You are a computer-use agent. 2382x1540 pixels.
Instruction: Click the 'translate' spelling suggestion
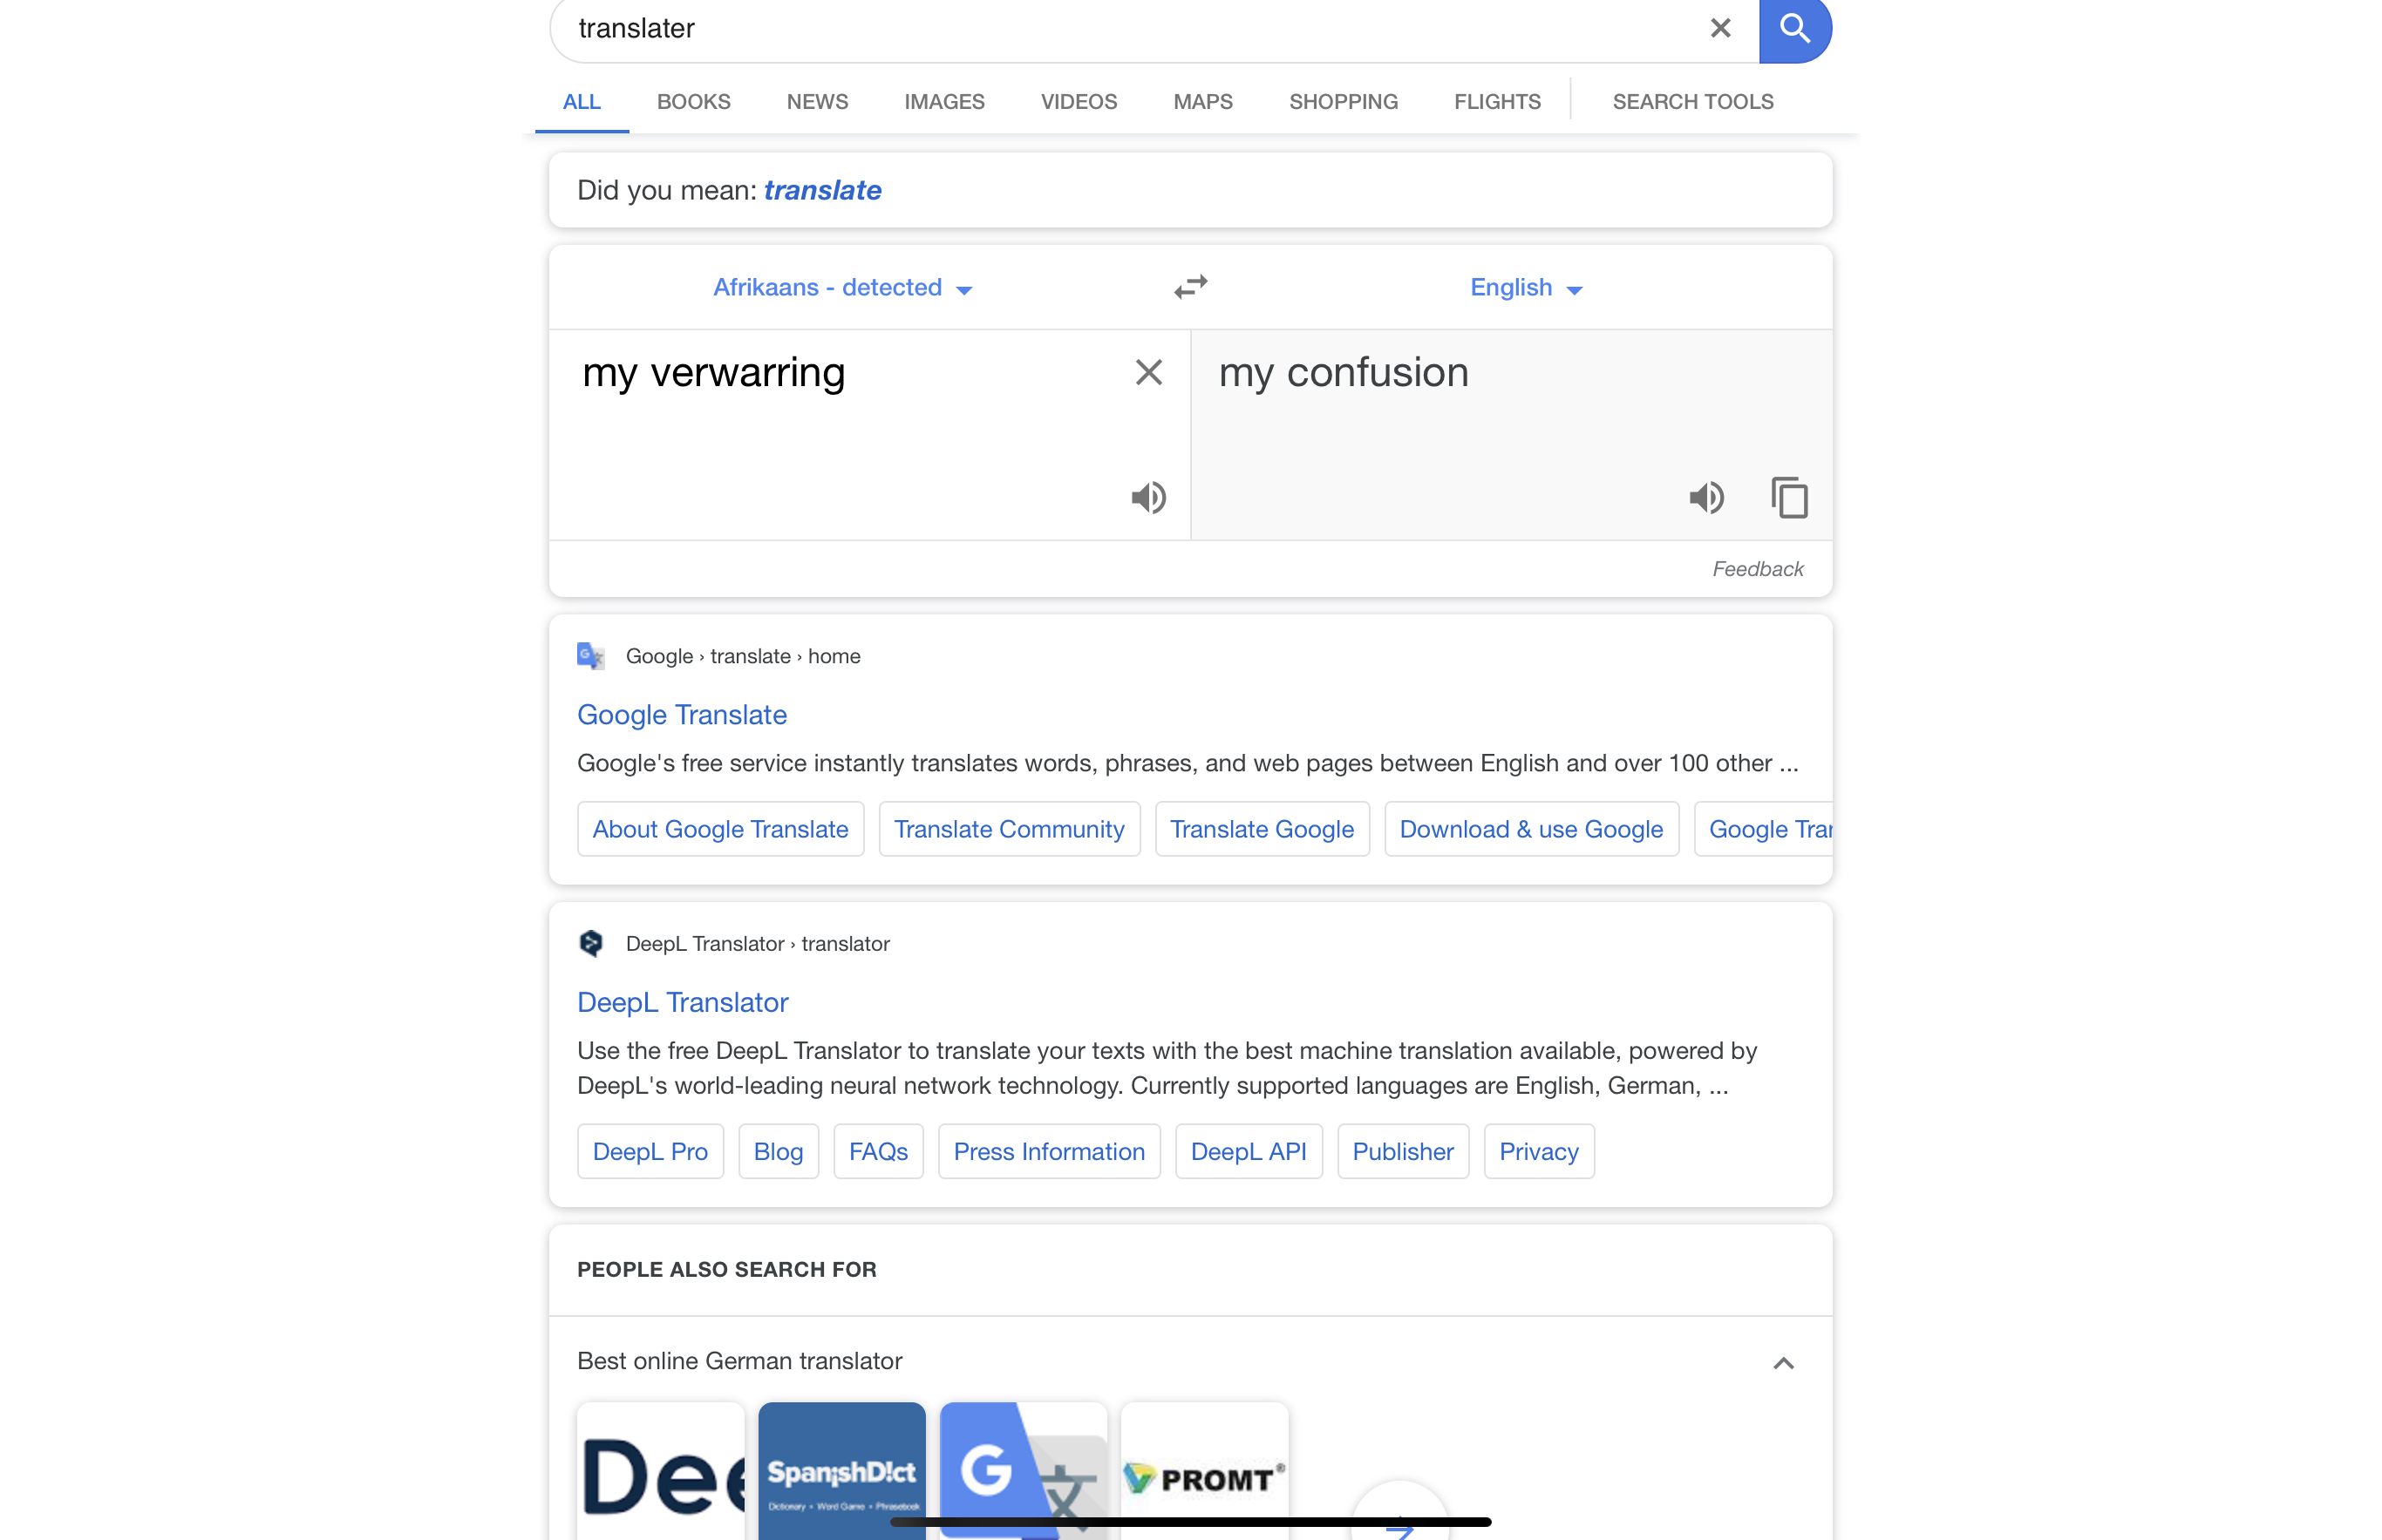pos(822,190)
